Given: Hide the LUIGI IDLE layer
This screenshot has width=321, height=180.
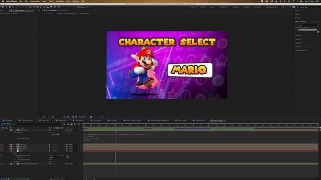Looking at the screenshot, I should pyautogui.click(x=1, y=144).
